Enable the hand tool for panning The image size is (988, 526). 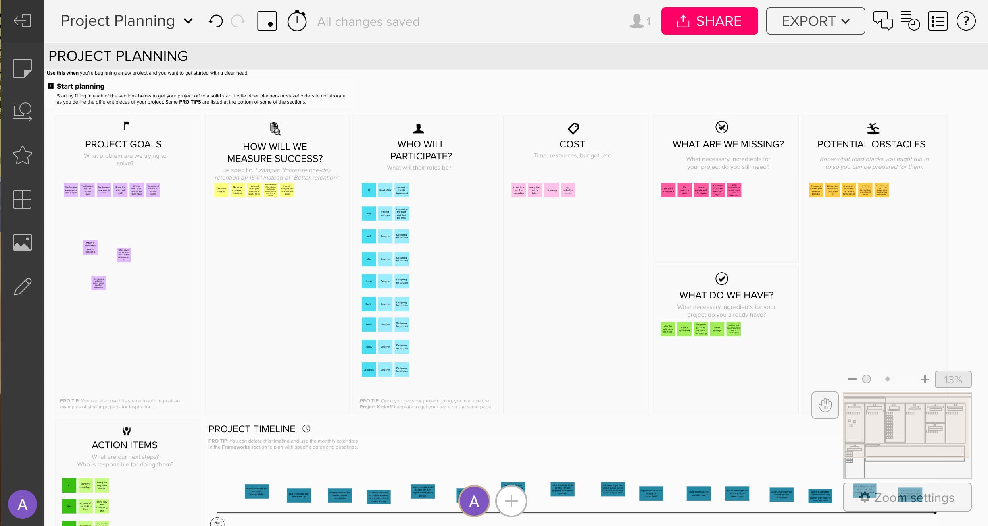pyautogui.click(x=825, y=406)
